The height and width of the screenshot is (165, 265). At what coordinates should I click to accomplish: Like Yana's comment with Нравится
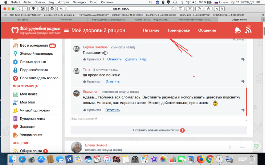click(x=92, y=82)
